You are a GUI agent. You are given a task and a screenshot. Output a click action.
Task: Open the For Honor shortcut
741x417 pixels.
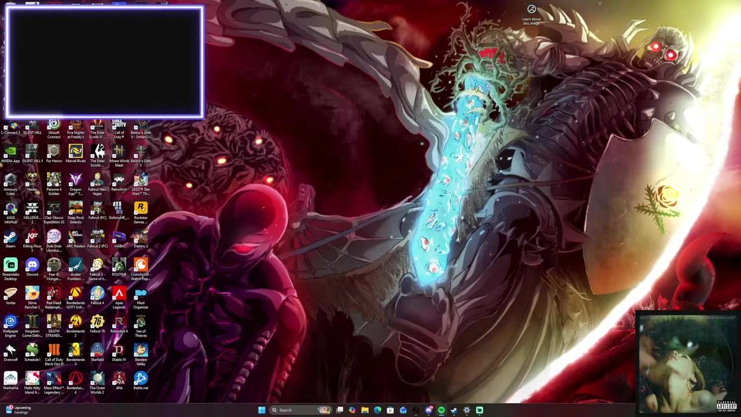54,154
